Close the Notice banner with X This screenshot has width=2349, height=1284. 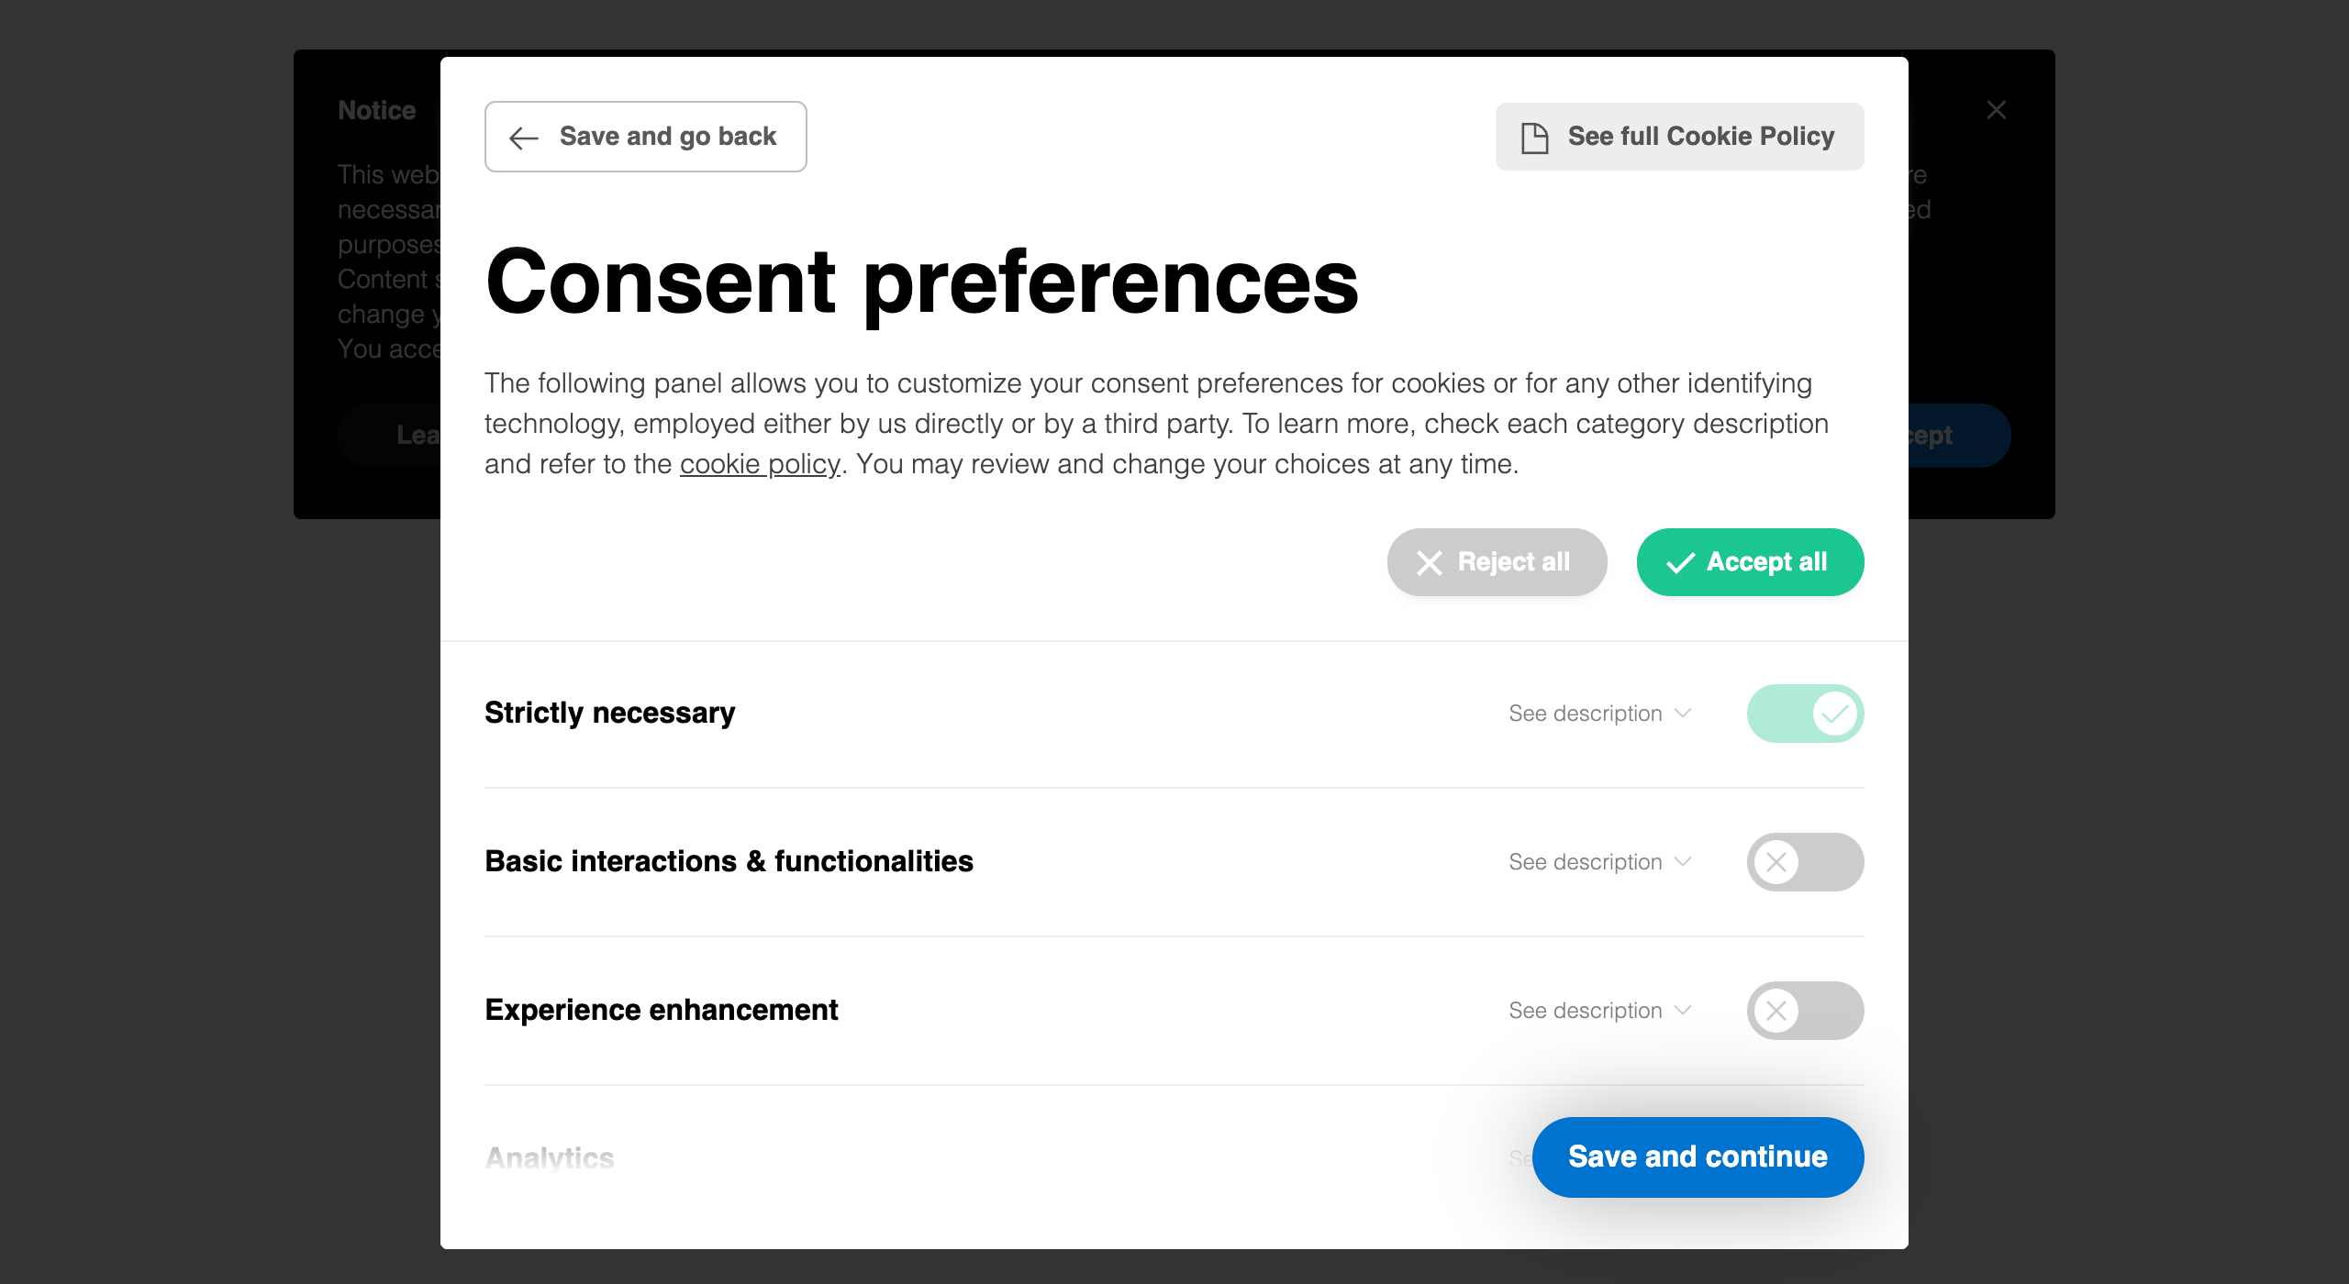[x=1996, y=110]
